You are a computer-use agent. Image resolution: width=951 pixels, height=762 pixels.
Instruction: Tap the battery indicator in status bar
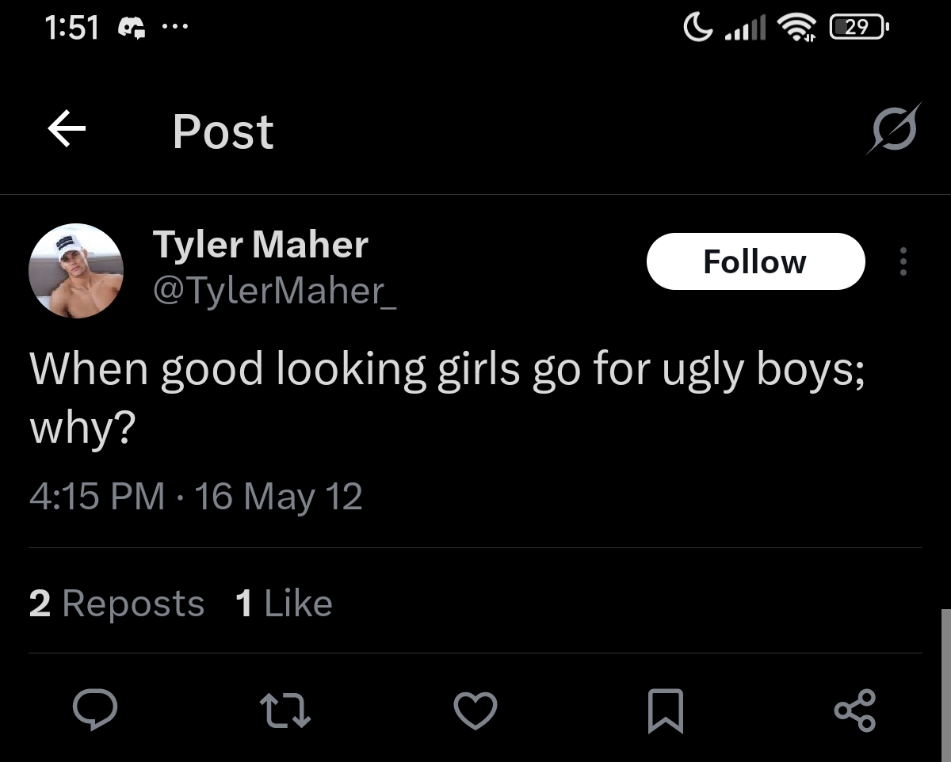(858, 29)
